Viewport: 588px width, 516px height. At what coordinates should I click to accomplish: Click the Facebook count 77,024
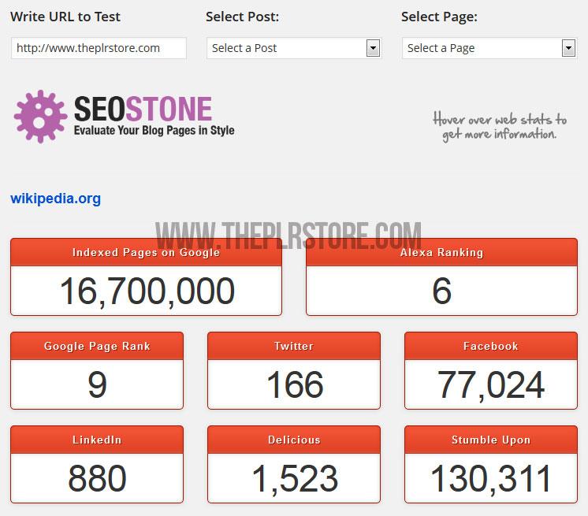pyautogui.click(x=491, y=385)
